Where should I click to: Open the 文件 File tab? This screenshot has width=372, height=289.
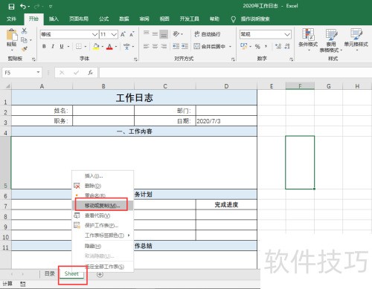click(x=11, y=19)
